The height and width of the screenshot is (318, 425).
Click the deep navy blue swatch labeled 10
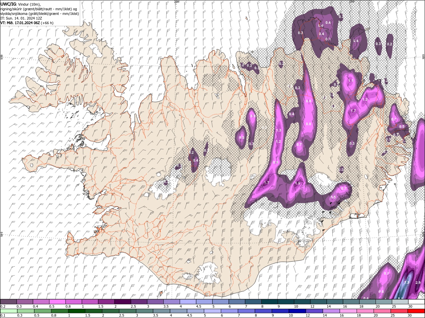tap(297, 311)
